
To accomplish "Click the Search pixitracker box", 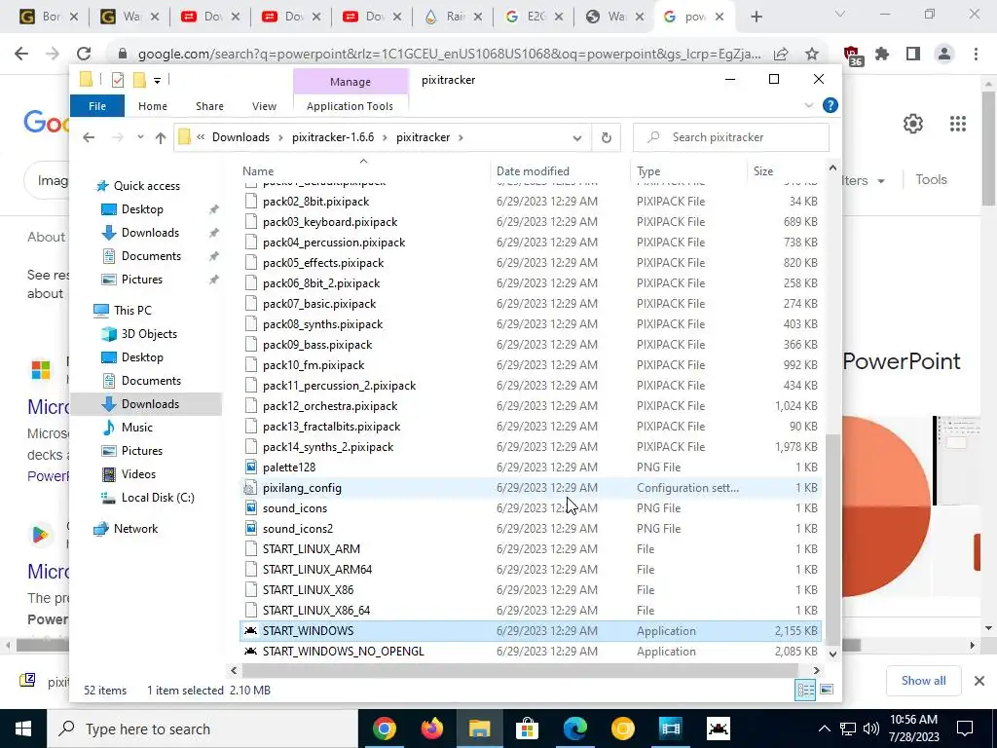I will click(731, 137).
